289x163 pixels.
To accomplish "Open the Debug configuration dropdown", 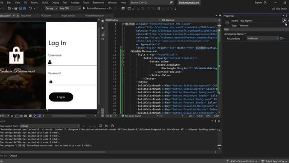I will [x=51, y=8].
